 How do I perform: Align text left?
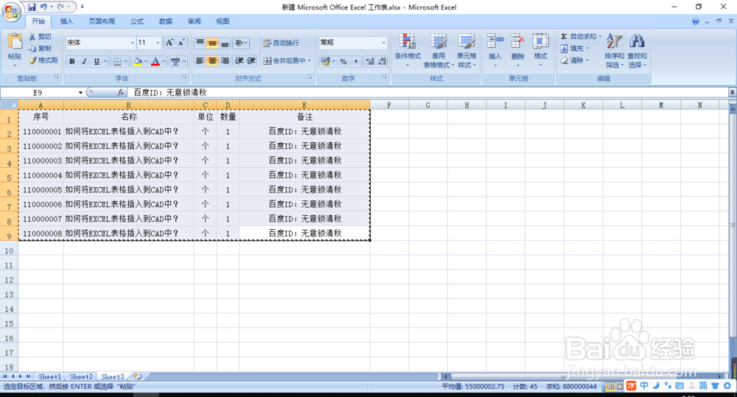click(x=200, y=61)
